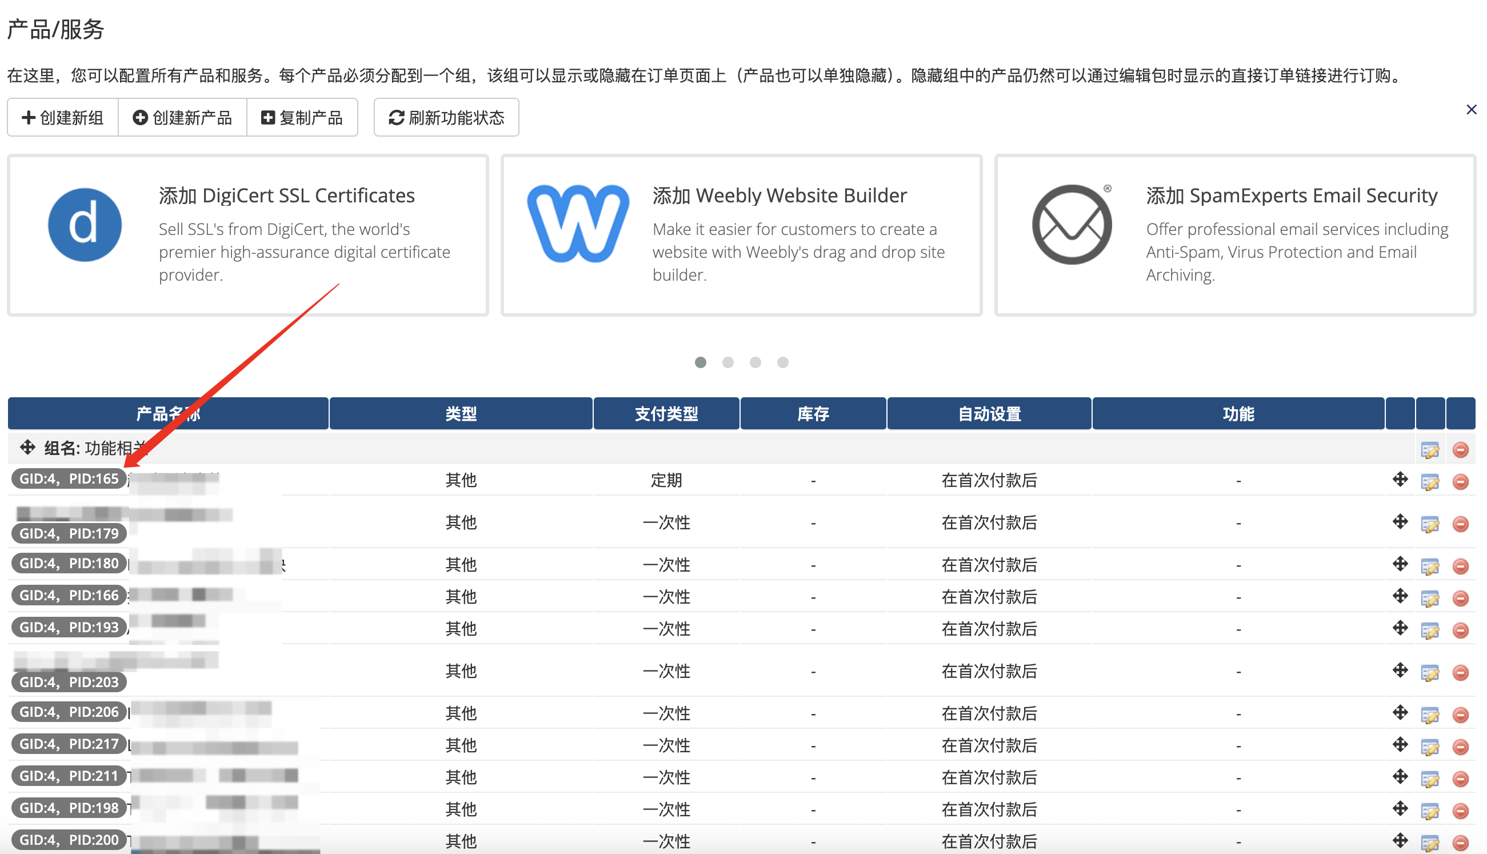
Task: Delete the group 功能相关 via red icon
Action: pos(1460,450)
